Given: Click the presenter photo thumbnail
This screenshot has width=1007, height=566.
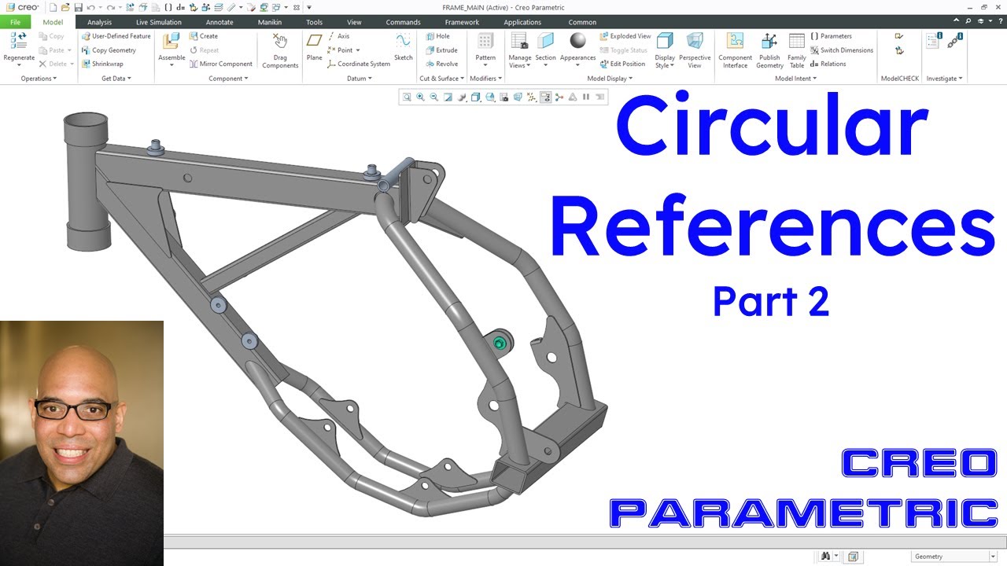Looking at the screenshot, I should tap(82, 443).
